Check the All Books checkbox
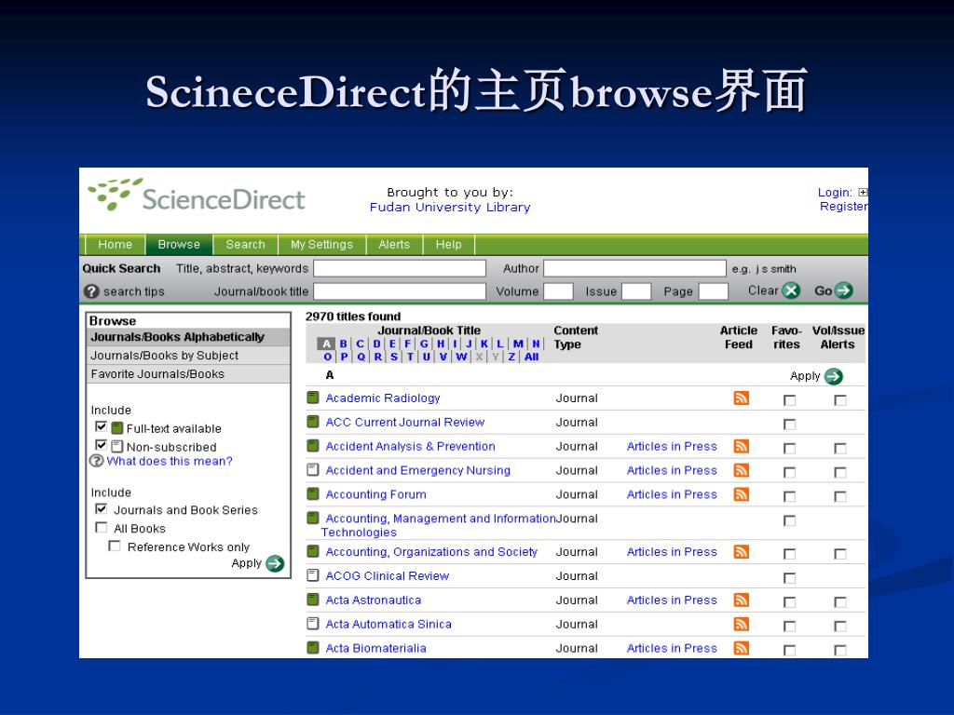 101,527
